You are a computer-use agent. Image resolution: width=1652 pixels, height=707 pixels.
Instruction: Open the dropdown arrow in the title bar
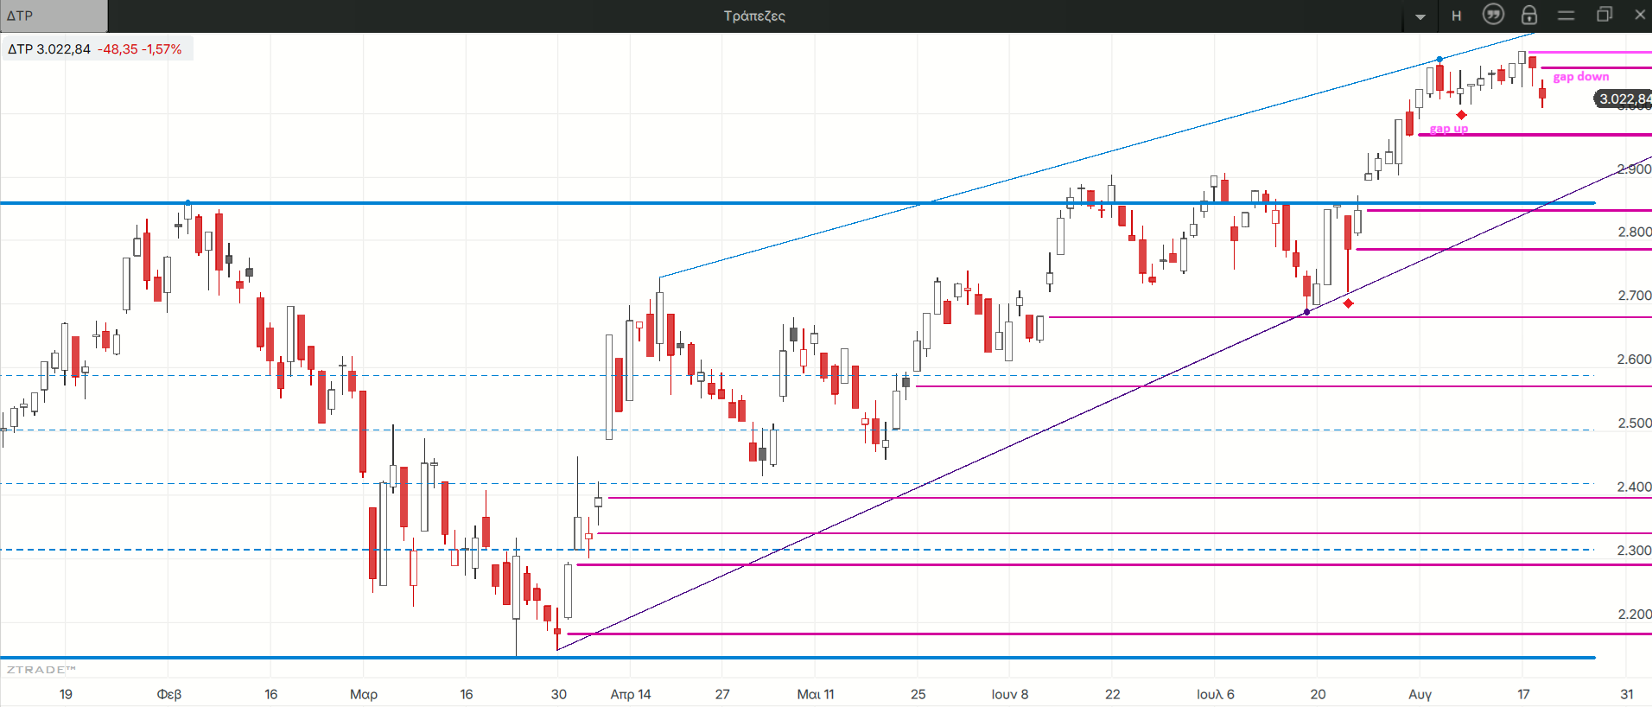[x=1420, y=16]
